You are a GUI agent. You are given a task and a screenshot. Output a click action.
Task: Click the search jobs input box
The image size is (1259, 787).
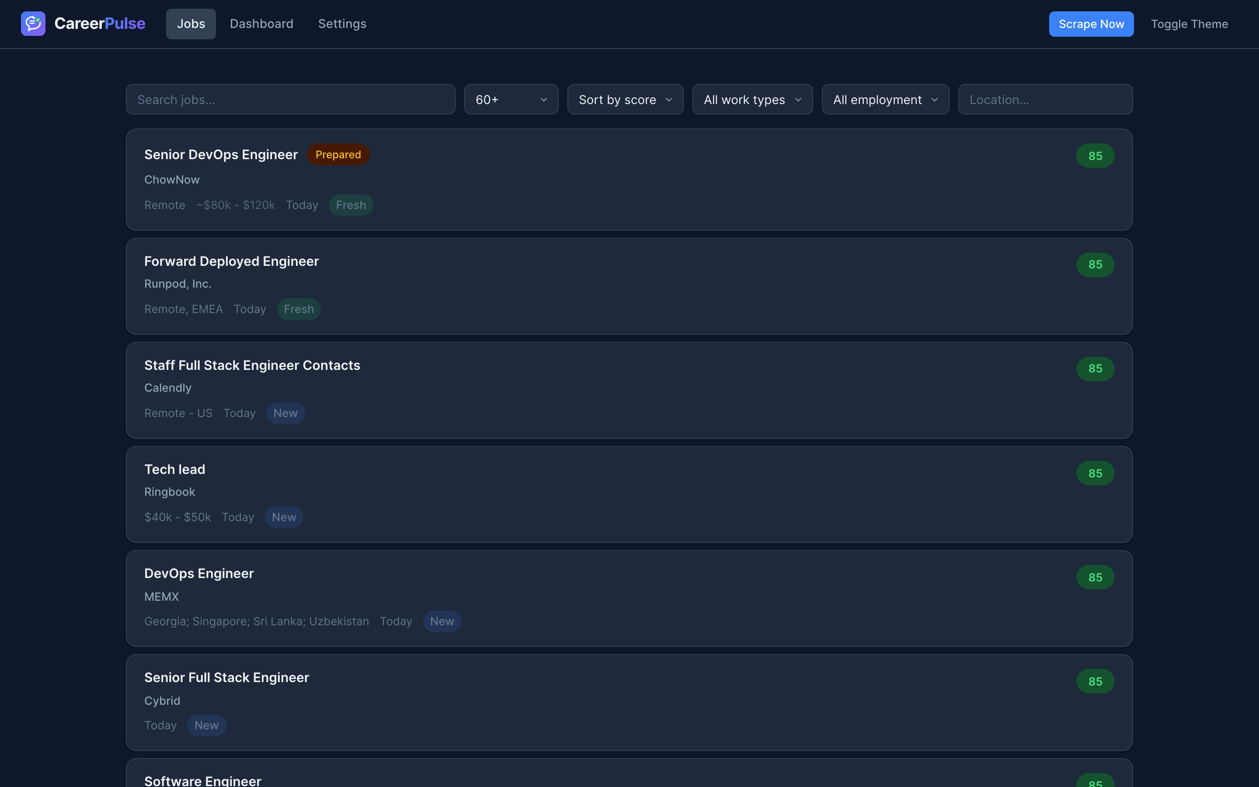coord(290,99)
